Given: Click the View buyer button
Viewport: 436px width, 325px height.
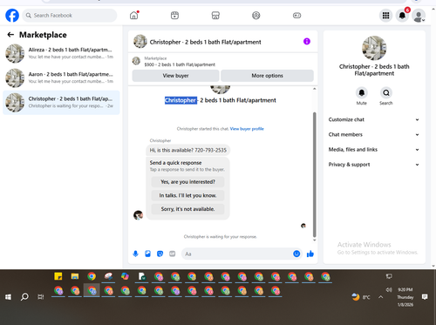Looking at the screenshot, I should [x=175, y=76].
